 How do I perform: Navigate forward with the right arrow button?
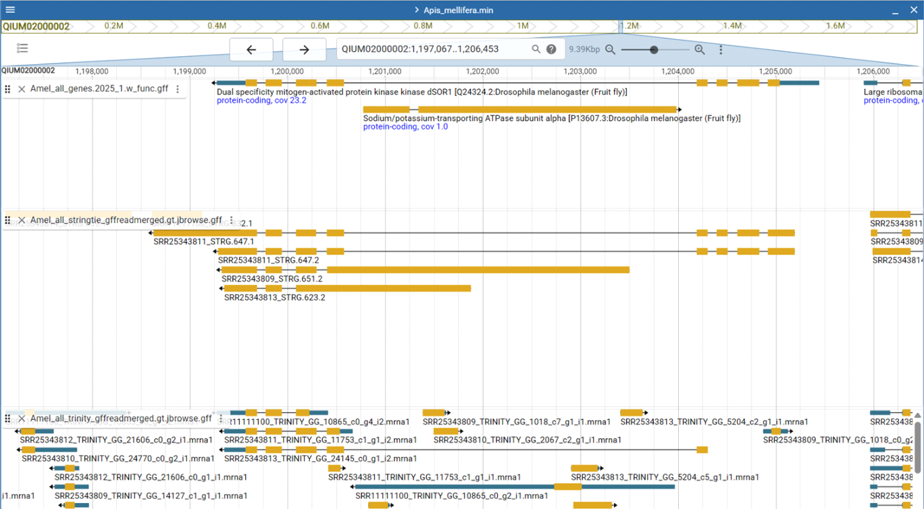tap(305, 49)
